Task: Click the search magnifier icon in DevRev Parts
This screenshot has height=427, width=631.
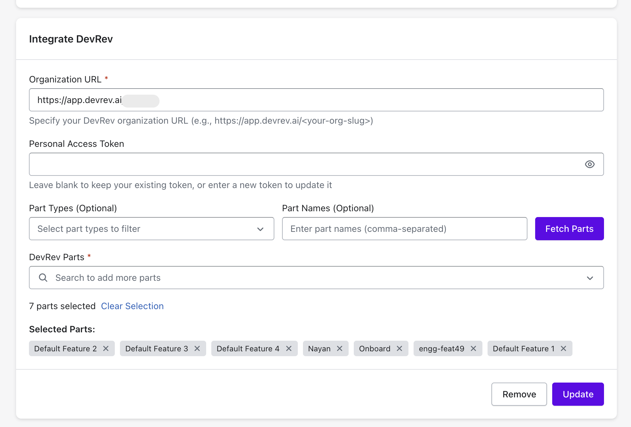Action: pyautogui.click(x=43, y=278)
